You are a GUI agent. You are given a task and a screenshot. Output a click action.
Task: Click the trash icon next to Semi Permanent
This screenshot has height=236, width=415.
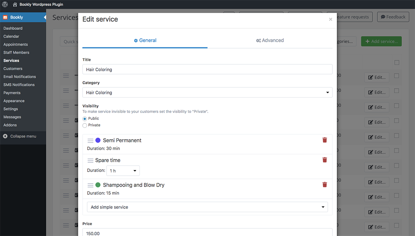(324, 140)
